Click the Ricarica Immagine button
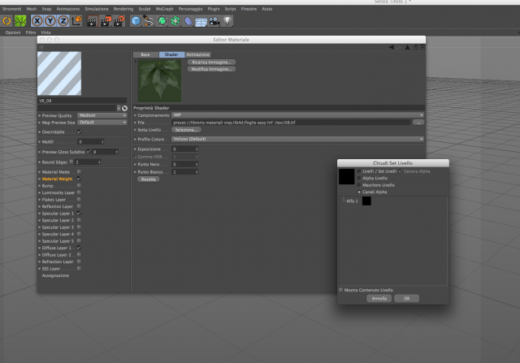 [x=211, y=63]
